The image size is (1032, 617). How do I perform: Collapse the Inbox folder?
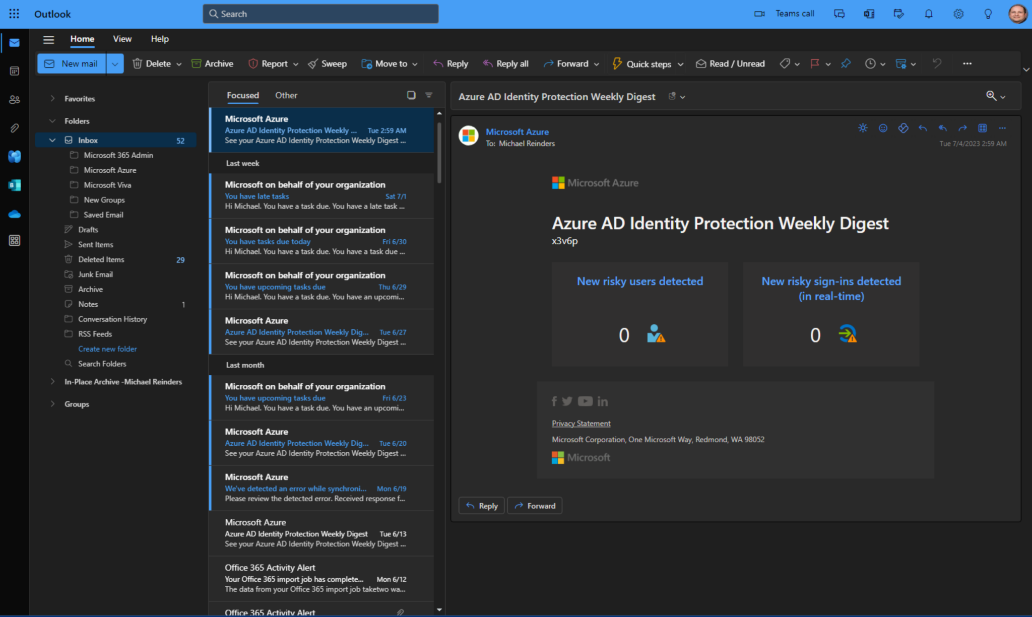(52, 140)
